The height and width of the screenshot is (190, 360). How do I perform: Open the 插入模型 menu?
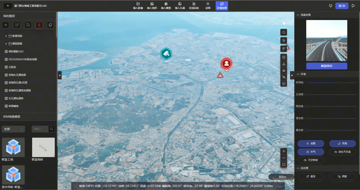click(x=166, y=6)
